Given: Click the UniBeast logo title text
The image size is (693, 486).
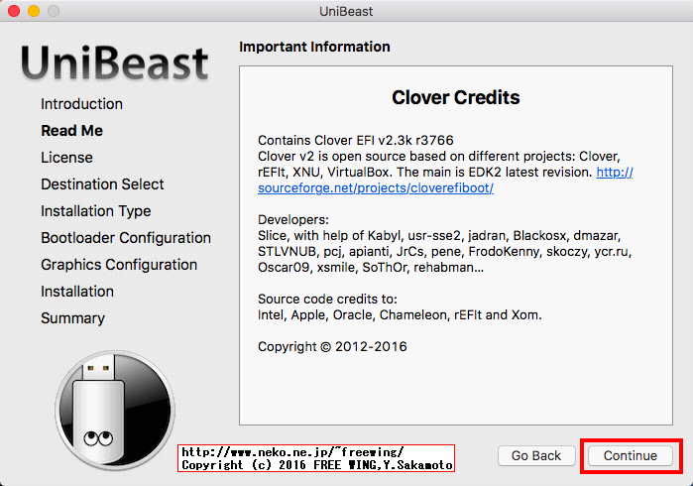Looking at the screenshot, I should [114, 63].
